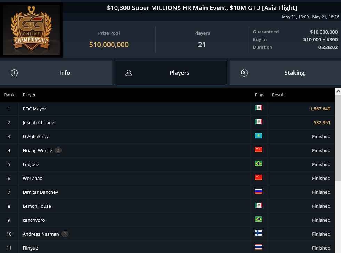Viewport: 341px width, 253px height.
Task: Click the Kazakhstan flag for D Aubakirov
Action: click(259, 136)
